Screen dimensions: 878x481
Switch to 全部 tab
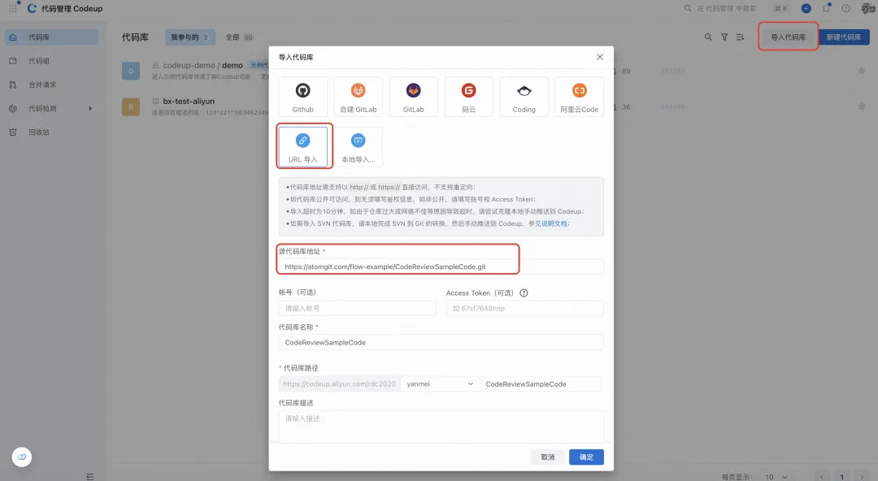coord(239,37)
